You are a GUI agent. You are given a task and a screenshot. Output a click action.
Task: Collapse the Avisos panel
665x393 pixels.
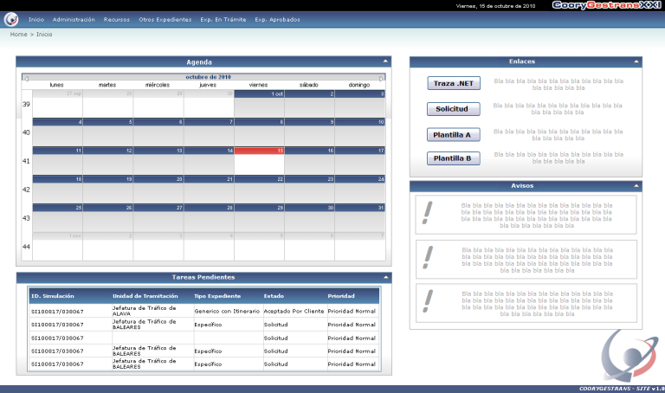(x=636, y=186)
